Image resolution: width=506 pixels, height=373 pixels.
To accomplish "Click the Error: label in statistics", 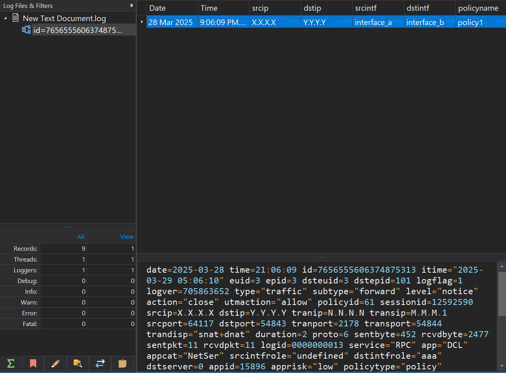I will [30, 313].
